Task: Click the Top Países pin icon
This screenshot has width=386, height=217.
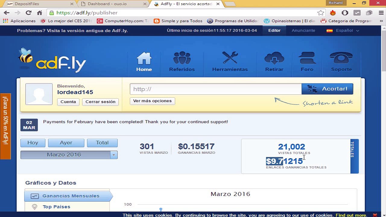Action: coord(35,207)
